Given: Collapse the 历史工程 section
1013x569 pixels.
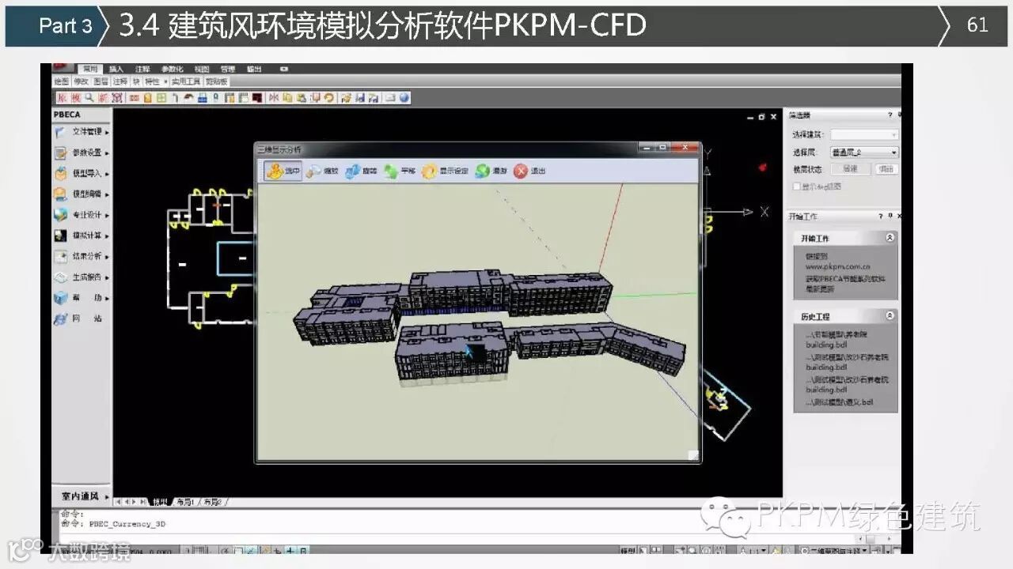Looking at the screenshot, I should [x=890, y=316].
